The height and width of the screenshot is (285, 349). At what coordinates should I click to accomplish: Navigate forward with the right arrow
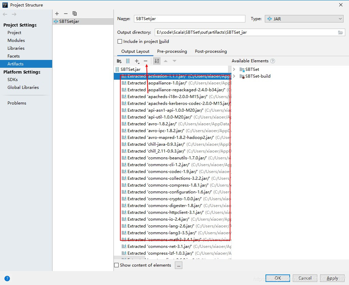[14, 14]
